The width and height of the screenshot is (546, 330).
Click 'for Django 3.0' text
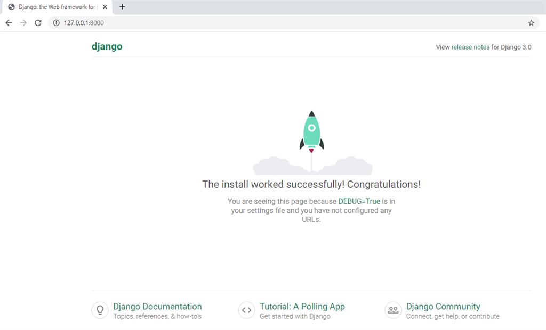(511, 47)
